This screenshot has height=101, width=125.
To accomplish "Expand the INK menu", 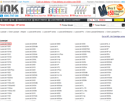I will coord(12,20).
